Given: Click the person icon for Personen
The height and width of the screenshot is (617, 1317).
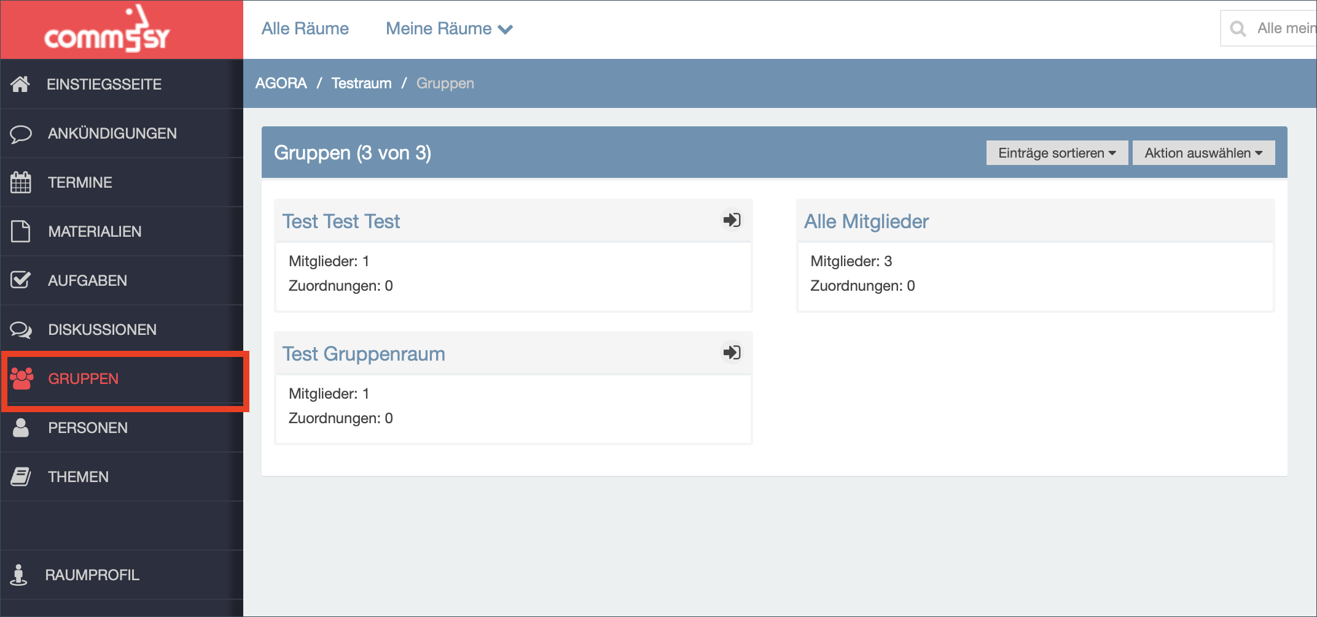Looking at the screenshot, I should click(x=21, y=427).
